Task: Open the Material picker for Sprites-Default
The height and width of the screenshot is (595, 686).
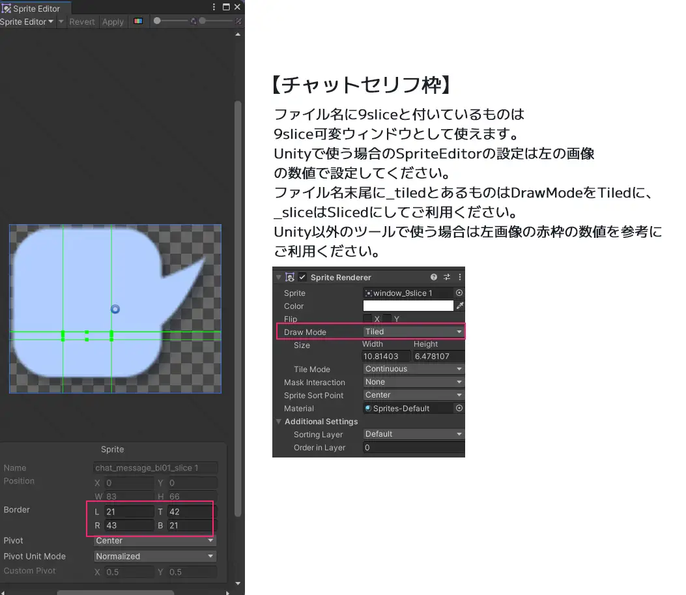Action: (x=459, y=408)
